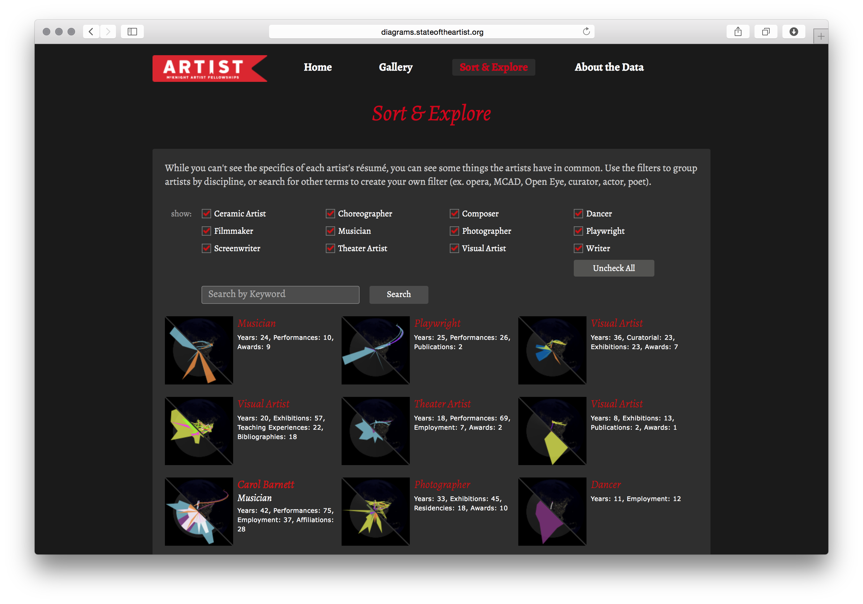This screenshot has width=863, height=604.
Task: Open the Carol Barnett diagram thumbnail
Action: pyautogui.click(x=199, y=511)
